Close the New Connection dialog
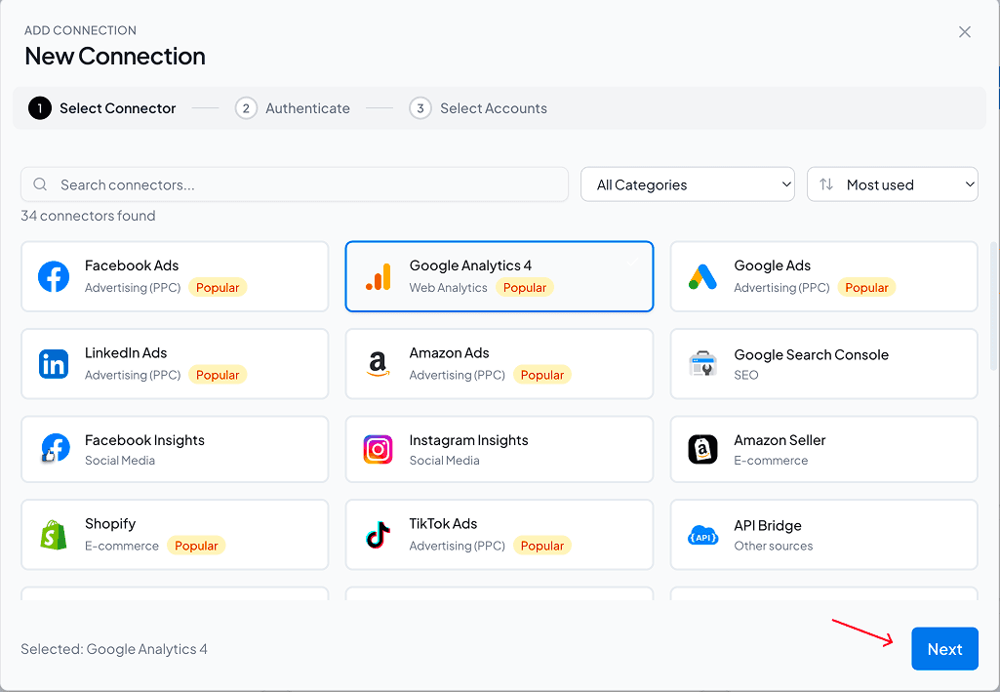1000x692 pixels. coord(964,32)
